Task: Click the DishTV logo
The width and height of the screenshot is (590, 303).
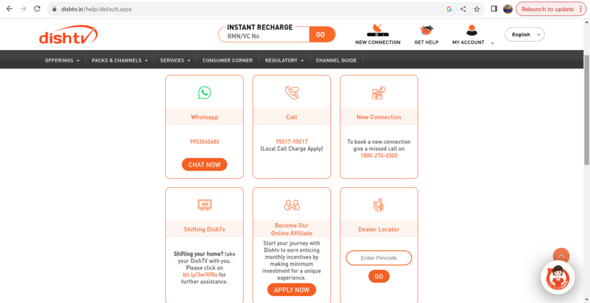Action: (x=69, y=35)
